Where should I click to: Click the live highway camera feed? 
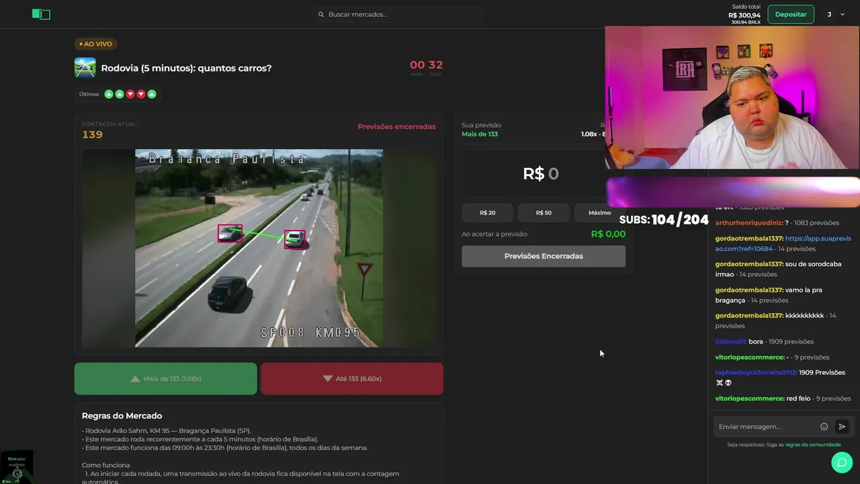[x=259, y=248]
